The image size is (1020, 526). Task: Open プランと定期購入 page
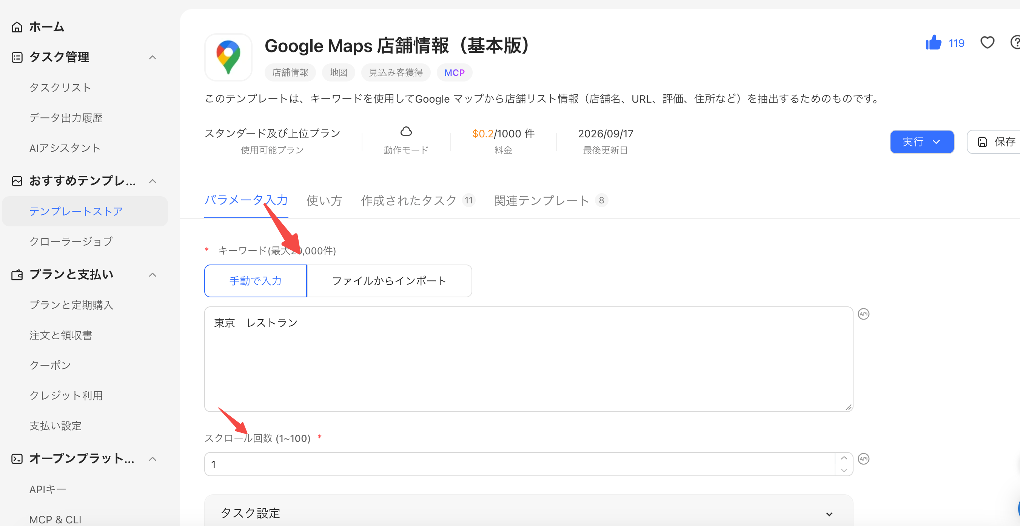[x=71, y=305]
